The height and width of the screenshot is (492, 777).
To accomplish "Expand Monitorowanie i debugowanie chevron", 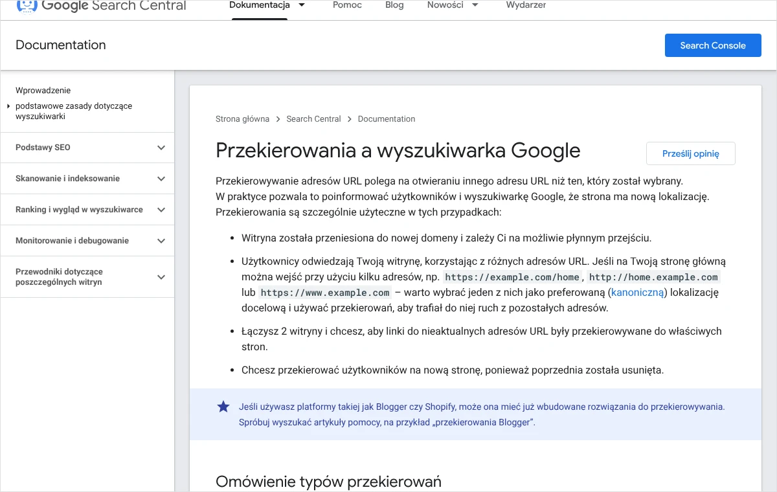I will pyautogui.click(x=161, y=241).
